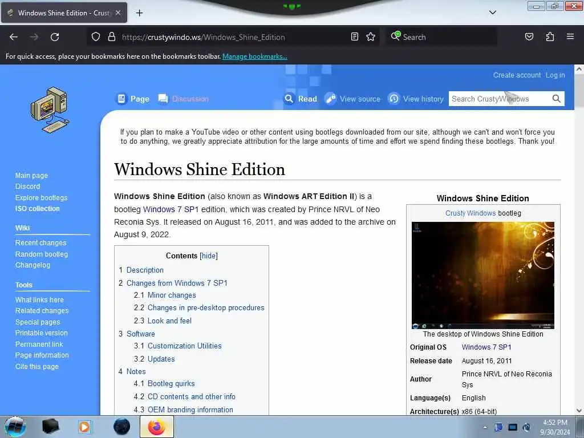Open Permanent link in Tools
This screenshot has height=438, width=584.
coord(39,344)
